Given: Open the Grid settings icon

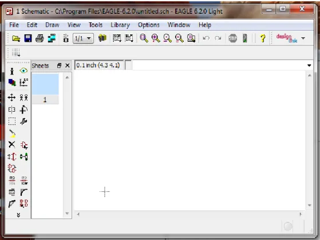Looking at the screenshot, I should point(16,53).
